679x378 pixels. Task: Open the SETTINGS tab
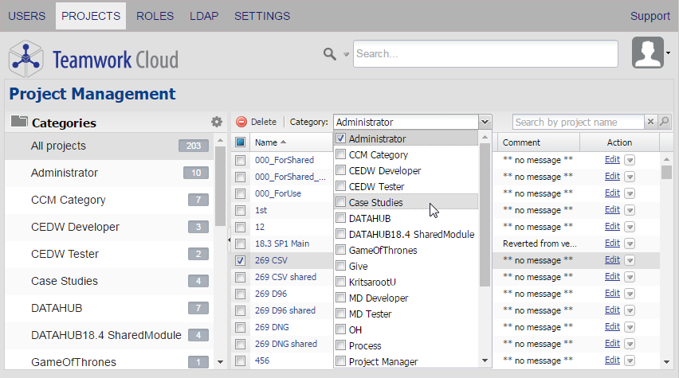262,16
